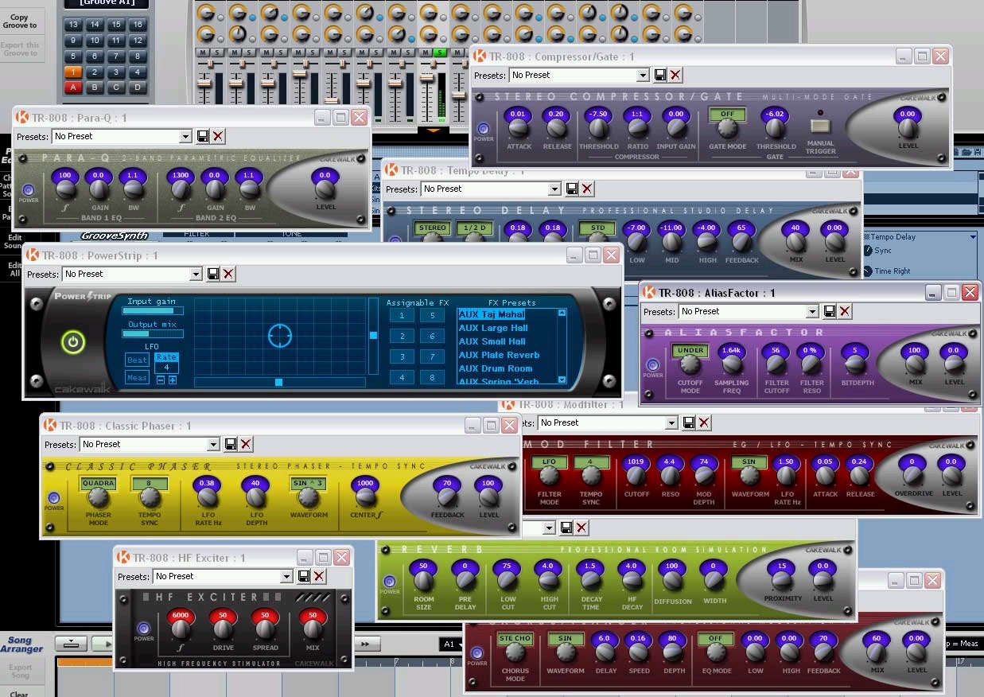Click the PowerStrip crosshair target in the XY grid
984x697 pixels.
(279, 336)
